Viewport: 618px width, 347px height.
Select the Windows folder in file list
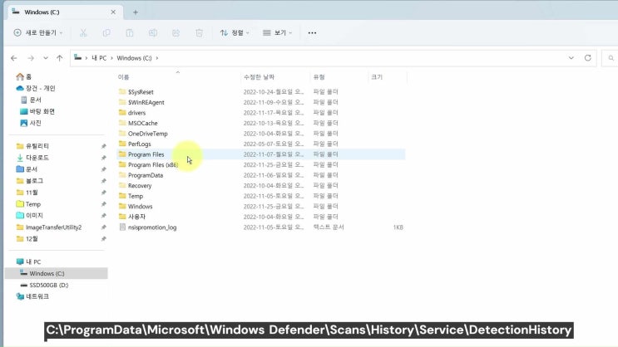click(140, 207)
